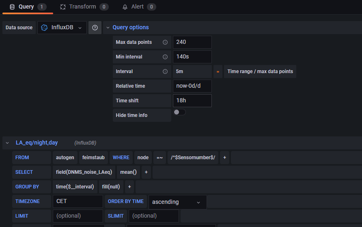Switch to the Query tab
362x227 pixels.
point(28,6)
